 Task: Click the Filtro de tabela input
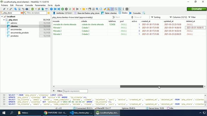pyautogui.click(x=35, y=13)
